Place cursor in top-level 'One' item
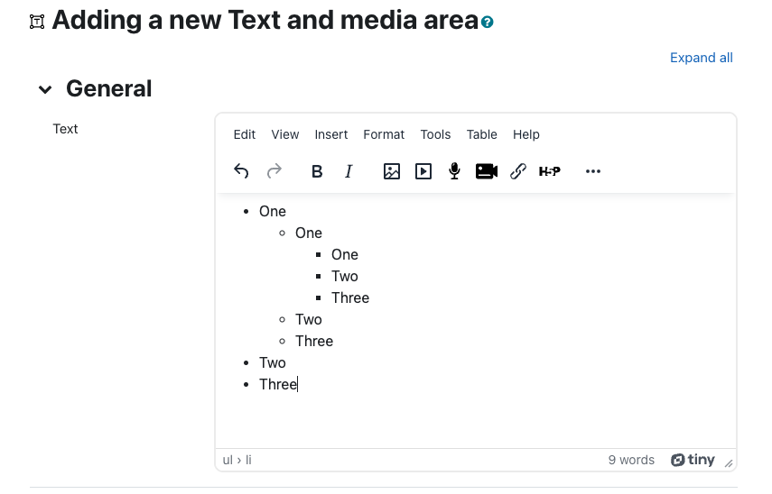Viewport: 772px width, 494px height. click(273, 211)
